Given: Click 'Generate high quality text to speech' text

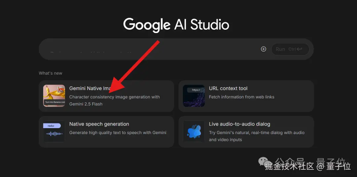Looking at the screenshot, I should tap(118, 133).
